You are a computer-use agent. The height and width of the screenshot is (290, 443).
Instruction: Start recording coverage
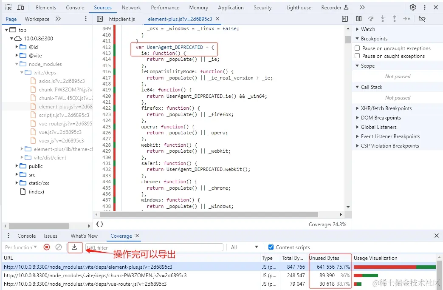[47, 247]
